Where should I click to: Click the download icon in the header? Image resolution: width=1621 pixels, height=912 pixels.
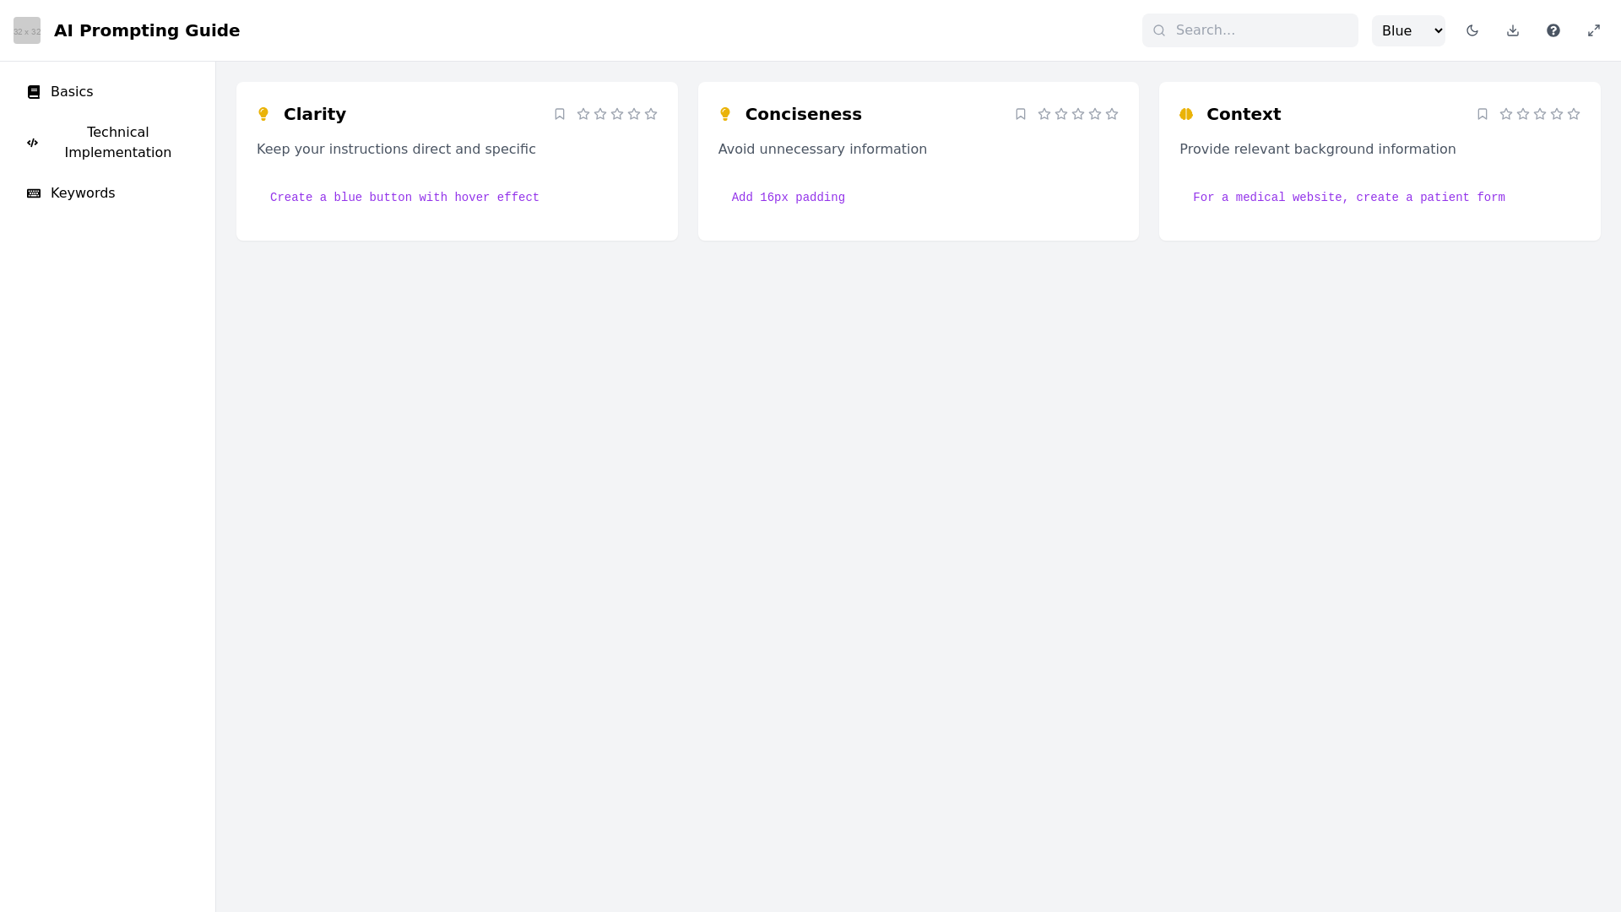tap(1513, 30)
